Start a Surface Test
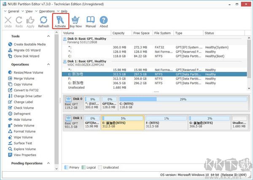This screenshot has height=180, width=253. [20, 143]
